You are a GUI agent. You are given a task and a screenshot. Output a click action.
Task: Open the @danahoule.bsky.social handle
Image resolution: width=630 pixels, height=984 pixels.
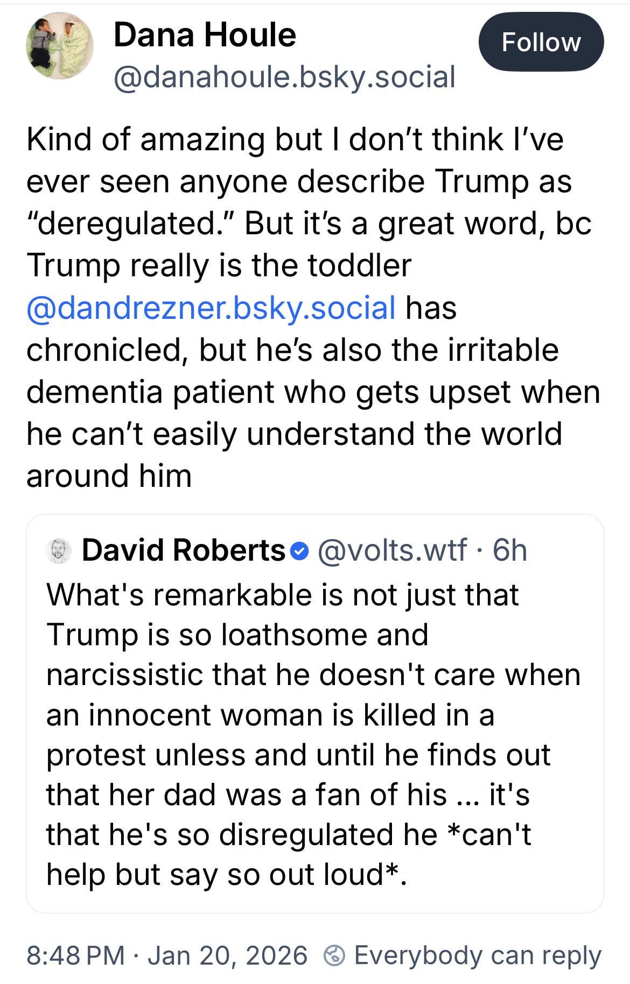click(x=284, y=76)
